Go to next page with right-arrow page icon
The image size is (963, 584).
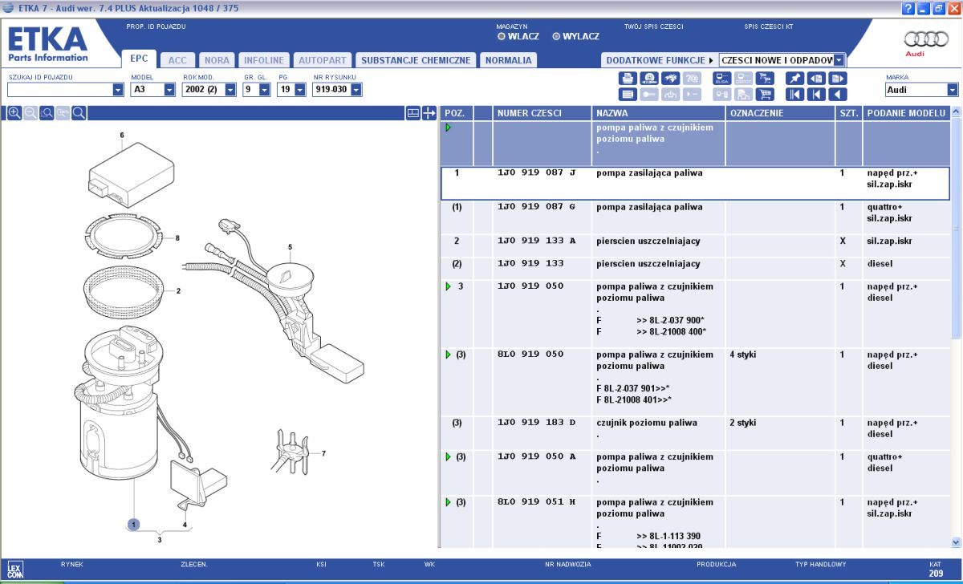tap(837, 79)
